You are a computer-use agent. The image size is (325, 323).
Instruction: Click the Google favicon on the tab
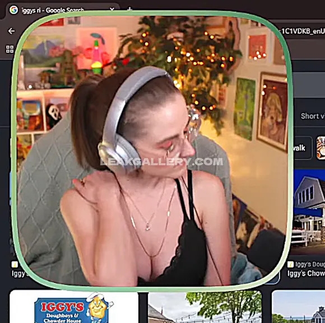click(x=13, y=10)
